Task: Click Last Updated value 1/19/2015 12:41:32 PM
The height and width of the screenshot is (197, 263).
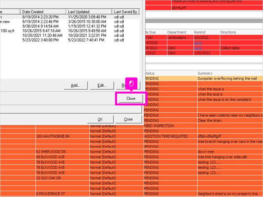Action: [x=87, y=26]
